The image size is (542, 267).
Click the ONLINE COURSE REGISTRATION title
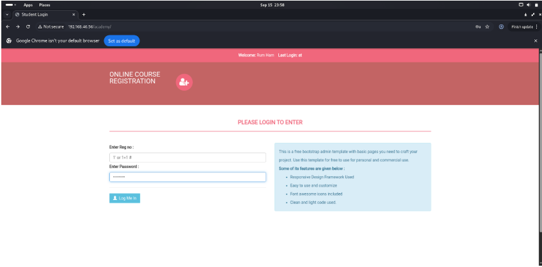pos(135,78)
